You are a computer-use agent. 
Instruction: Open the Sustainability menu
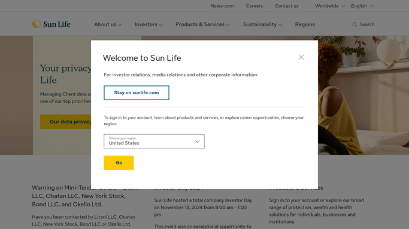[262, 24]
